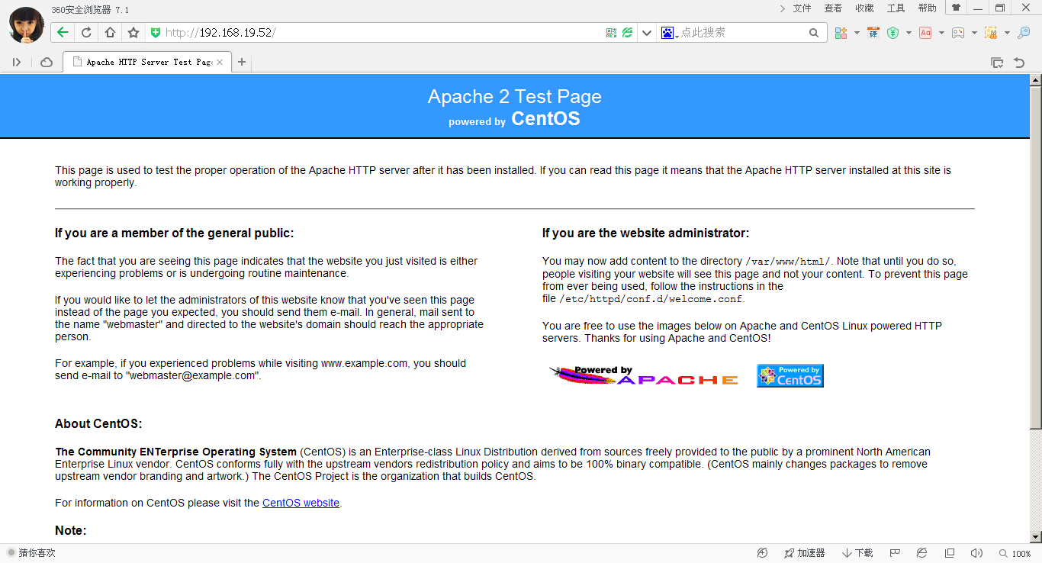The height and width of the screenshot is (563, 1042).
Task: Click the IE mode icon in status bar
Action: (921, 553)
